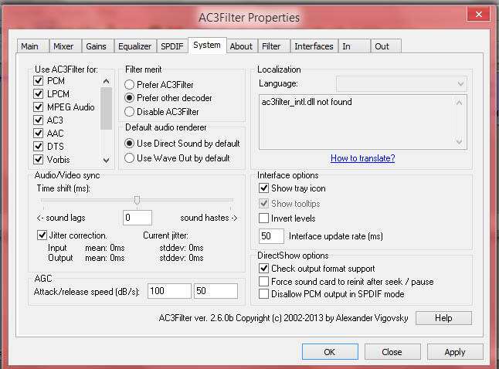Toggle the AC3 format checkbox
499x369 pixels.
38,120
